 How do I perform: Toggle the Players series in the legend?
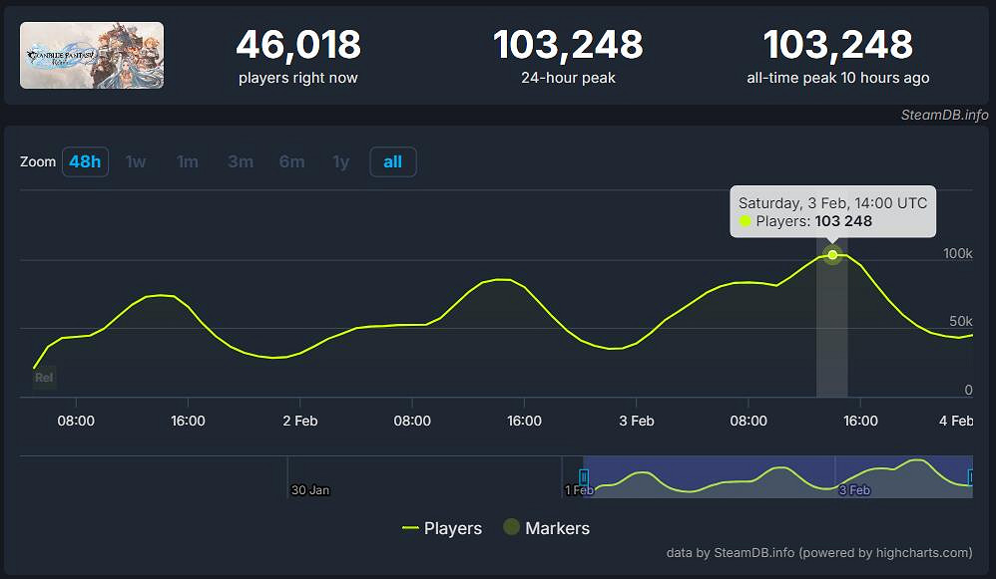(x=442, y=528)
